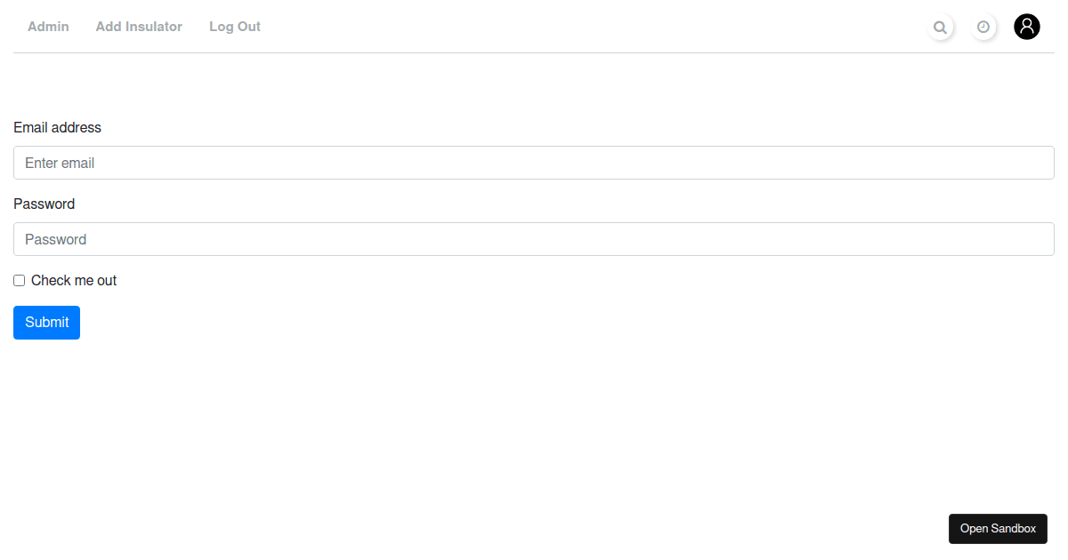Open the user profile avatar

(x=1027, y=27)
